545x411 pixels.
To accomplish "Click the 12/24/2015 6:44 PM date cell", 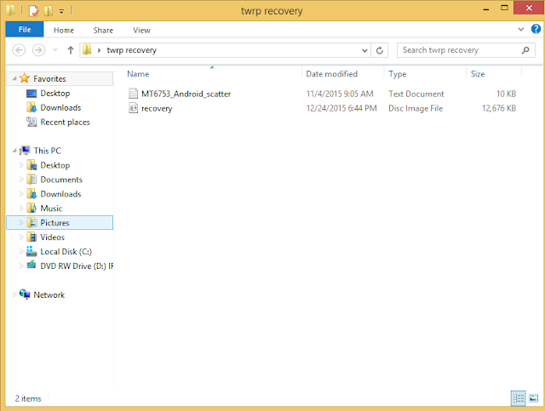I will 341,108.
